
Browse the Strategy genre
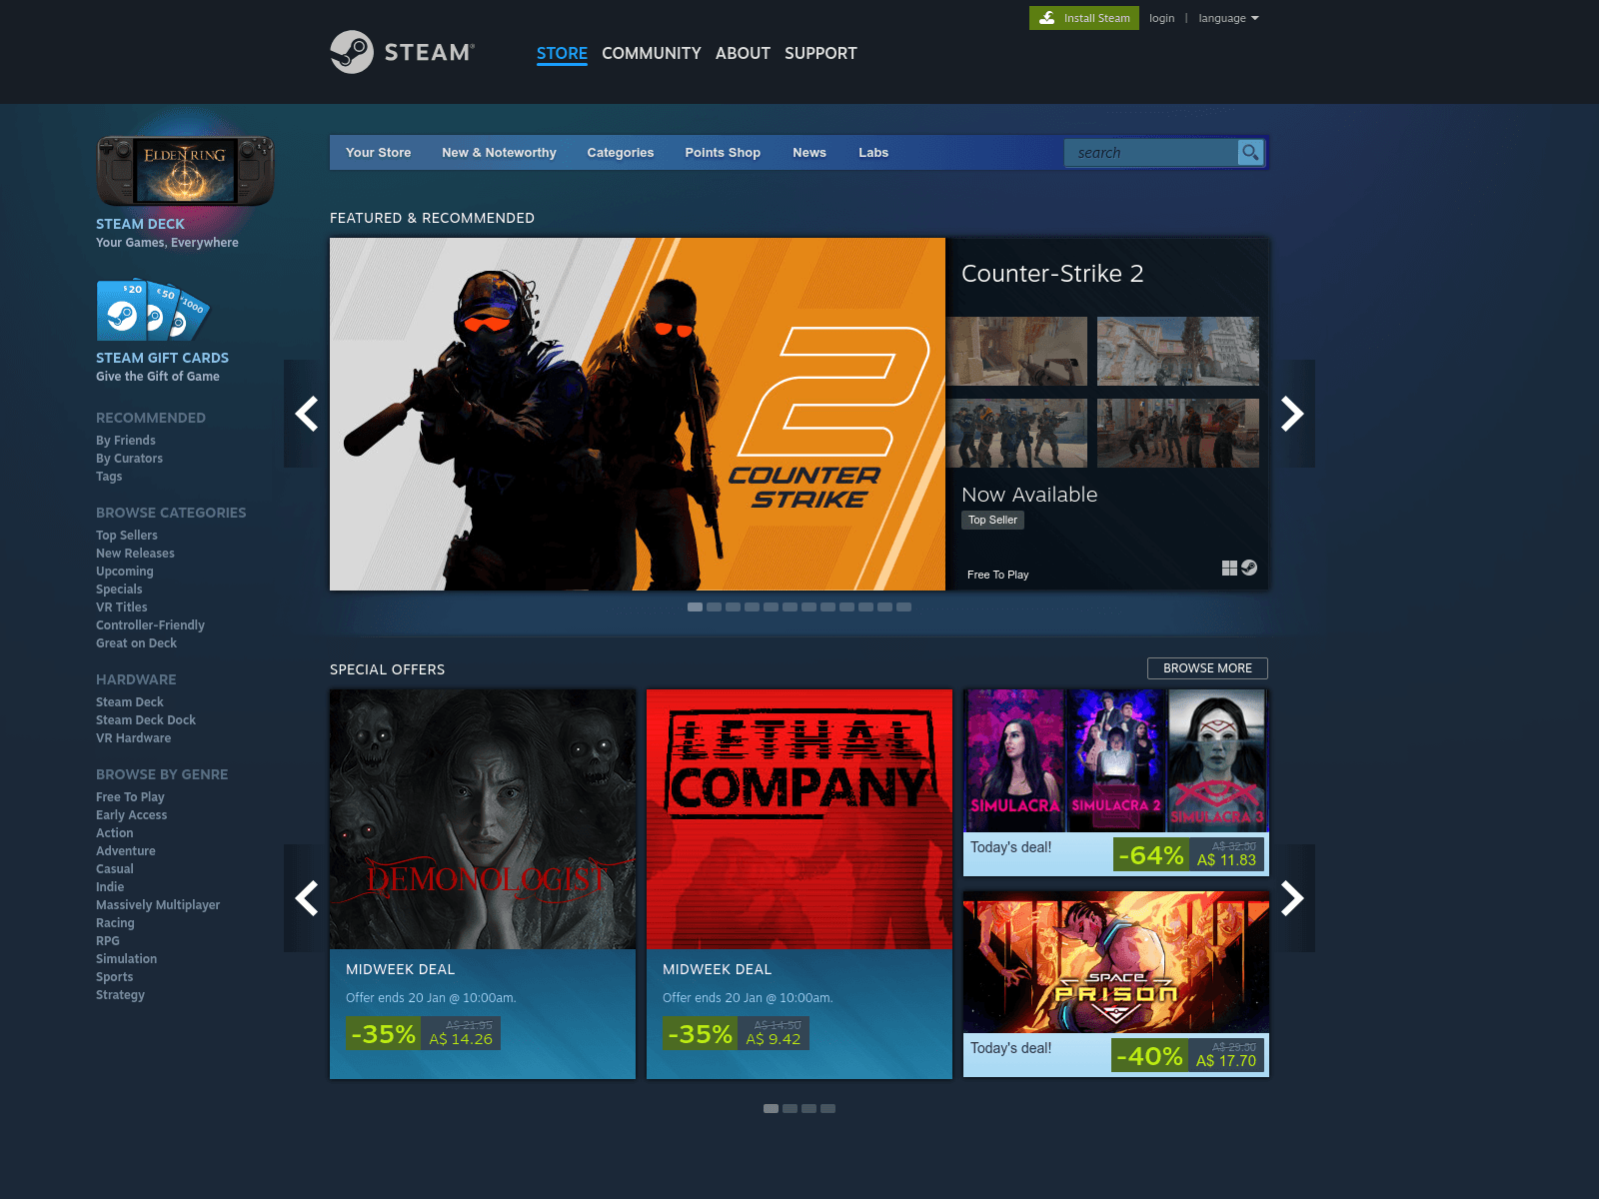coord(120,995)
